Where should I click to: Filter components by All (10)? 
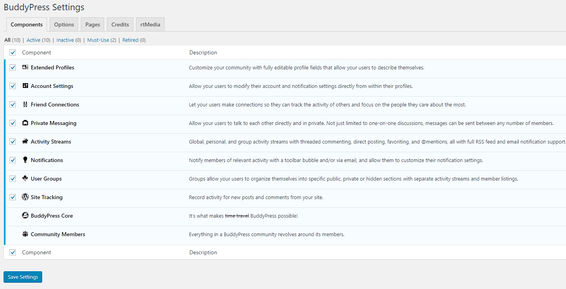point(13,40)
